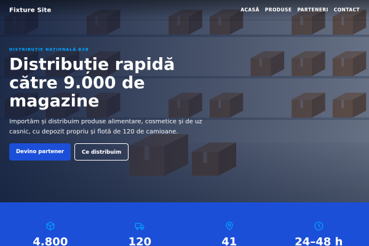369x246 pixels.
Task: Click the 41 statistic value
Action: coord(229,241)
